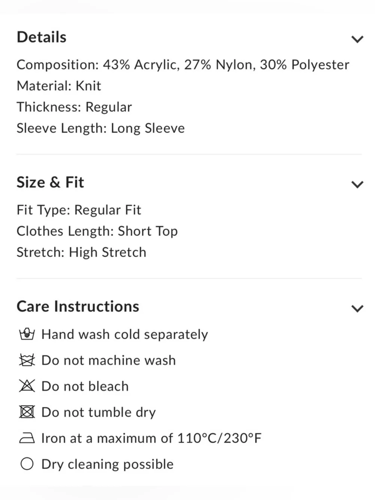Click the Size & Fit heading
The width and height of the screenshot is (375, 500).
coord(50,182)
